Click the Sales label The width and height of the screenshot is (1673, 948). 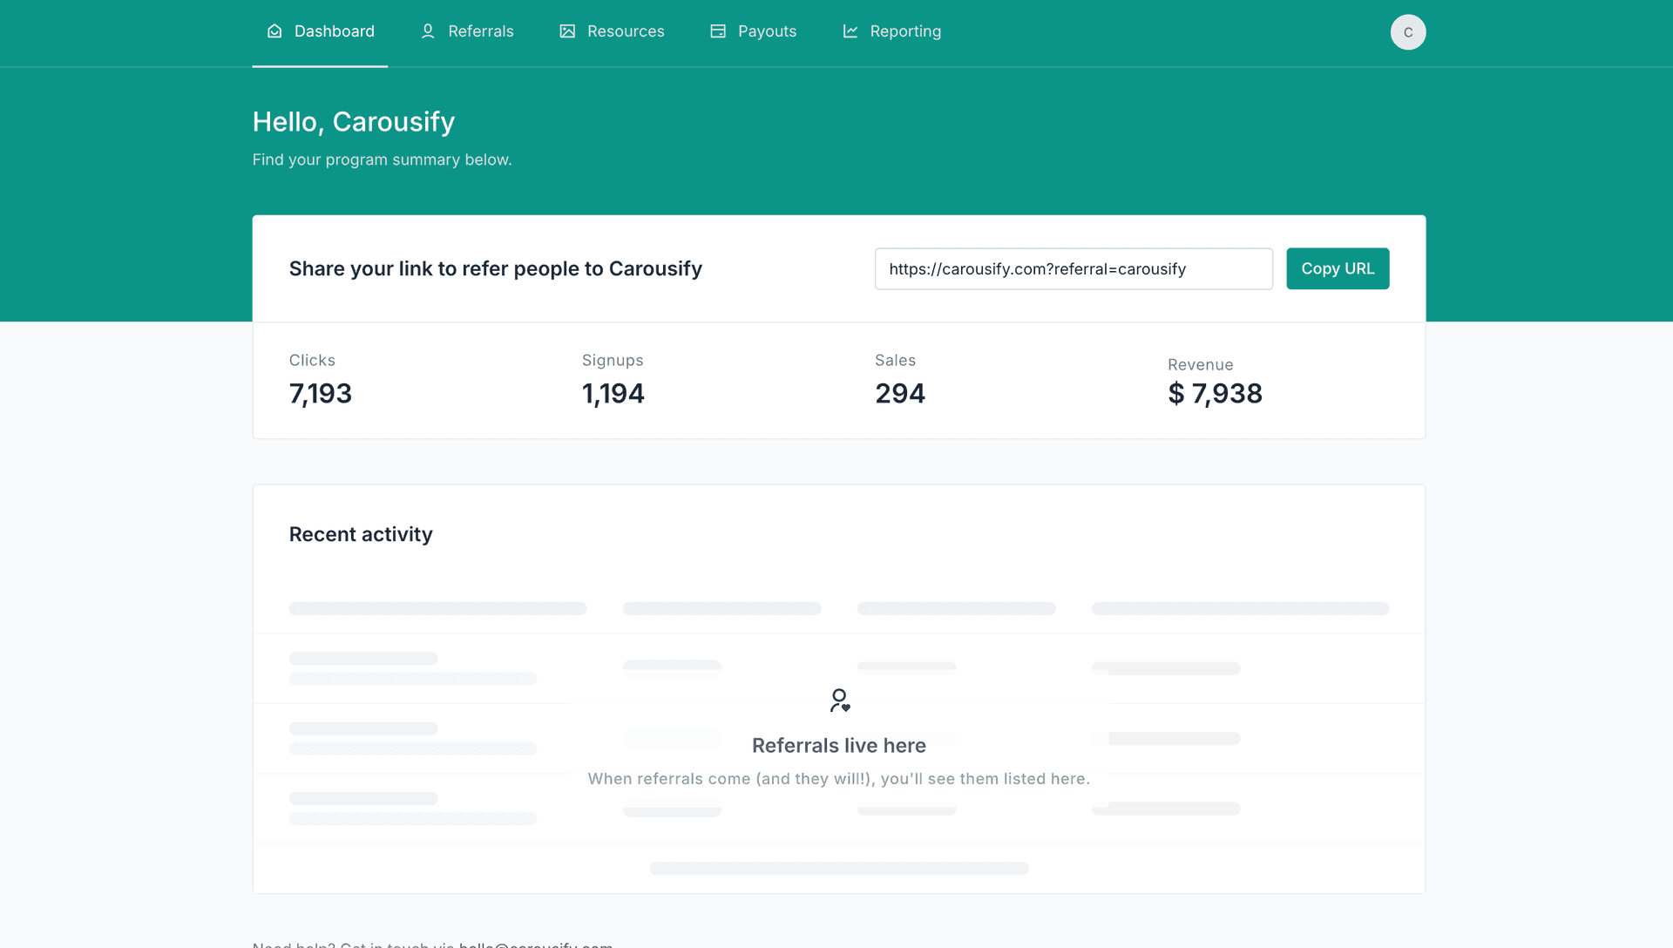tap(896, 360)
